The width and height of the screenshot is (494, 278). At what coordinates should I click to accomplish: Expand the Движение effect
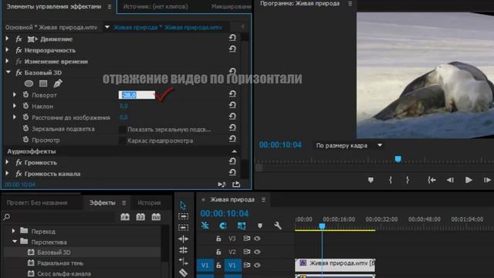click(x=7, y=39)
